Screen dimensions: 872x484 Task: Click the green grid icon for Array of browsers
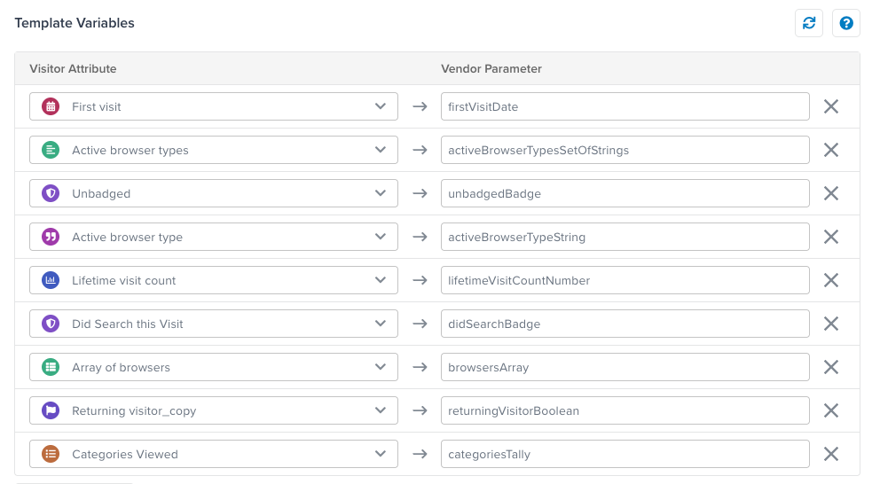coord(51,367)
